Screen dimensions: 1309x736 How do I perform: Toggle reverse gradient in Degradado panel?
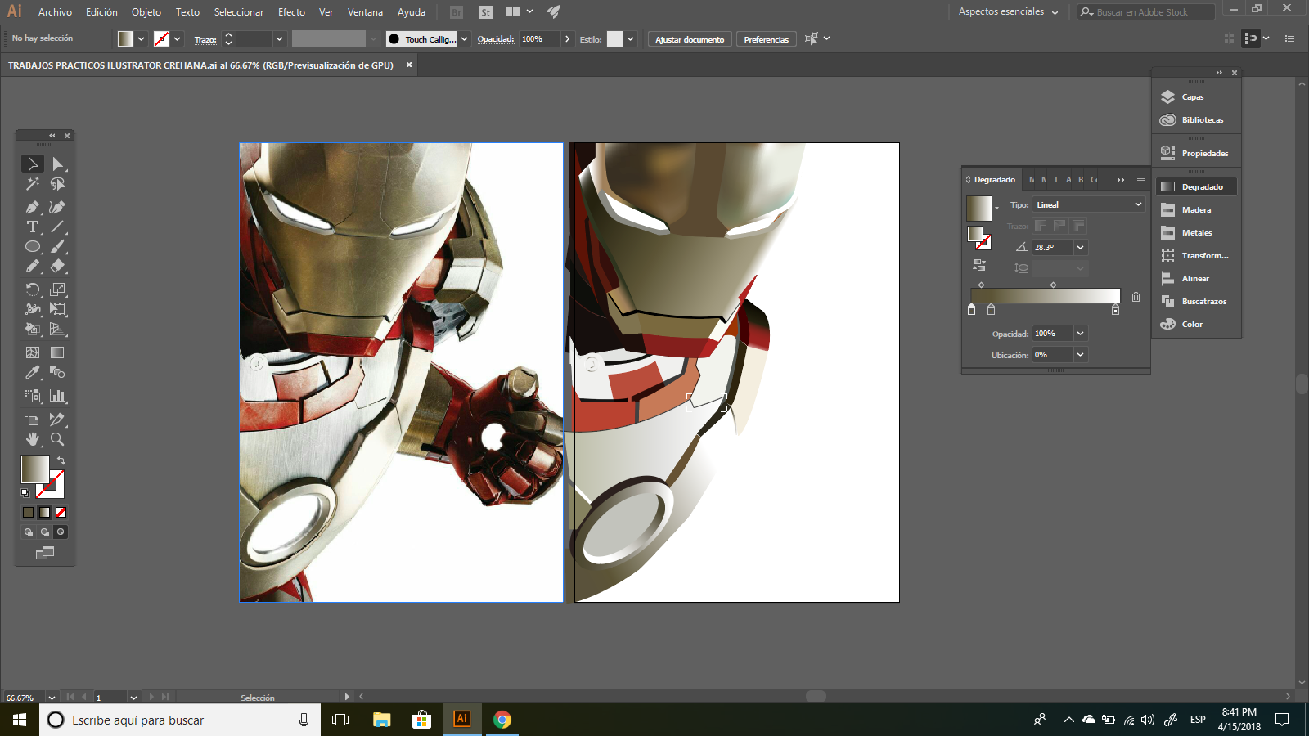[x=979, y=265]
